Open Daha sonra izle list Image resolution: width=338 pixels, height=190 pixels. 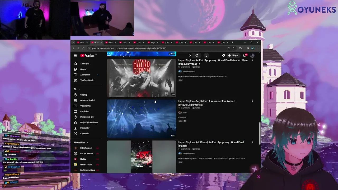[86, 117]
